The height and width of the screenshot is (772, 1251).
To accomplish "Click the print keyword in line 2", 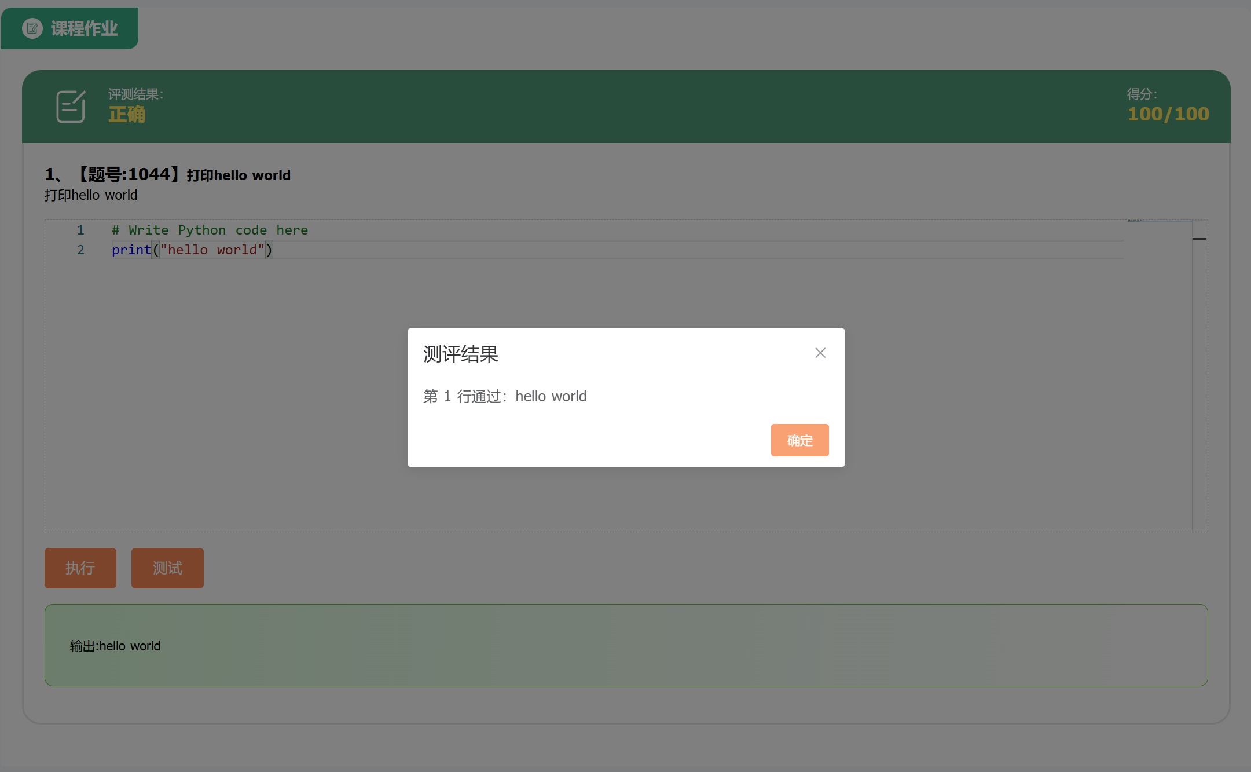I will (x=131, y=250).
